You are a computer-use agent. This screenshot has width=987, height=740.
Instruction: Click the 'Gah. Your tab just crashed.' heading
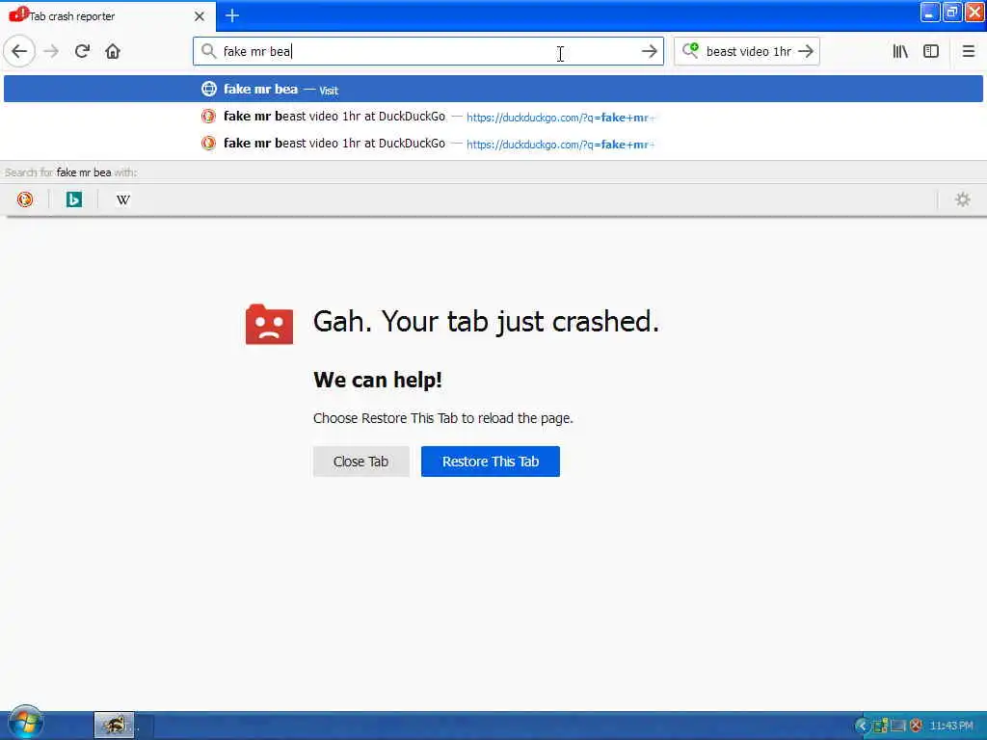click(486, 322)
